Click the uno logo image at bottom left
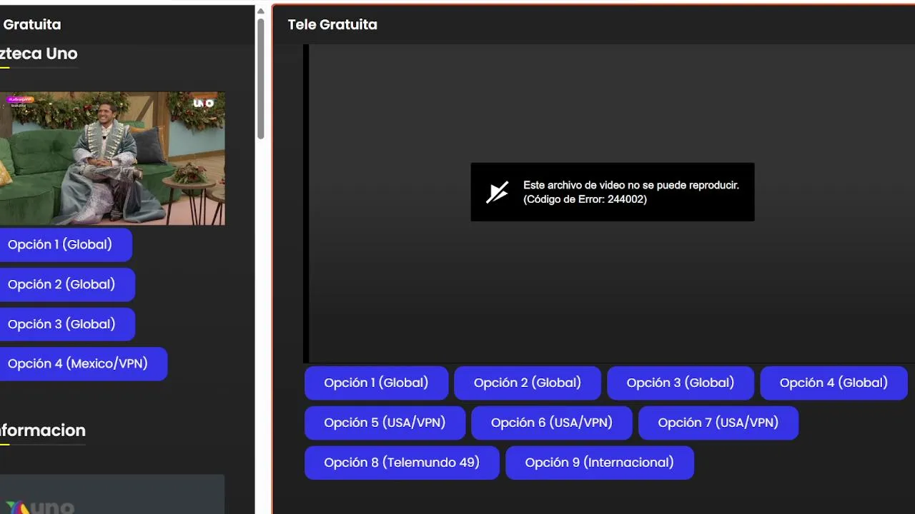Screen dimensions: 915x514 point(40,508)
